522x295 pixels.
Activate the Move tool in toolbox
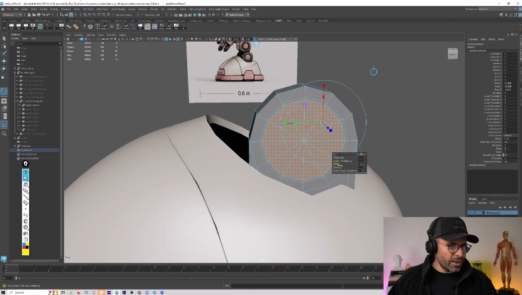[4, 61]
